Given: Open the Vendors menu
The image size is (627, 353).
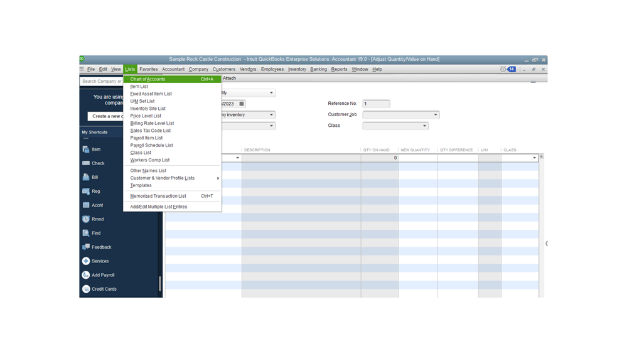Looking at the screenshot, I should coord(248,69).
